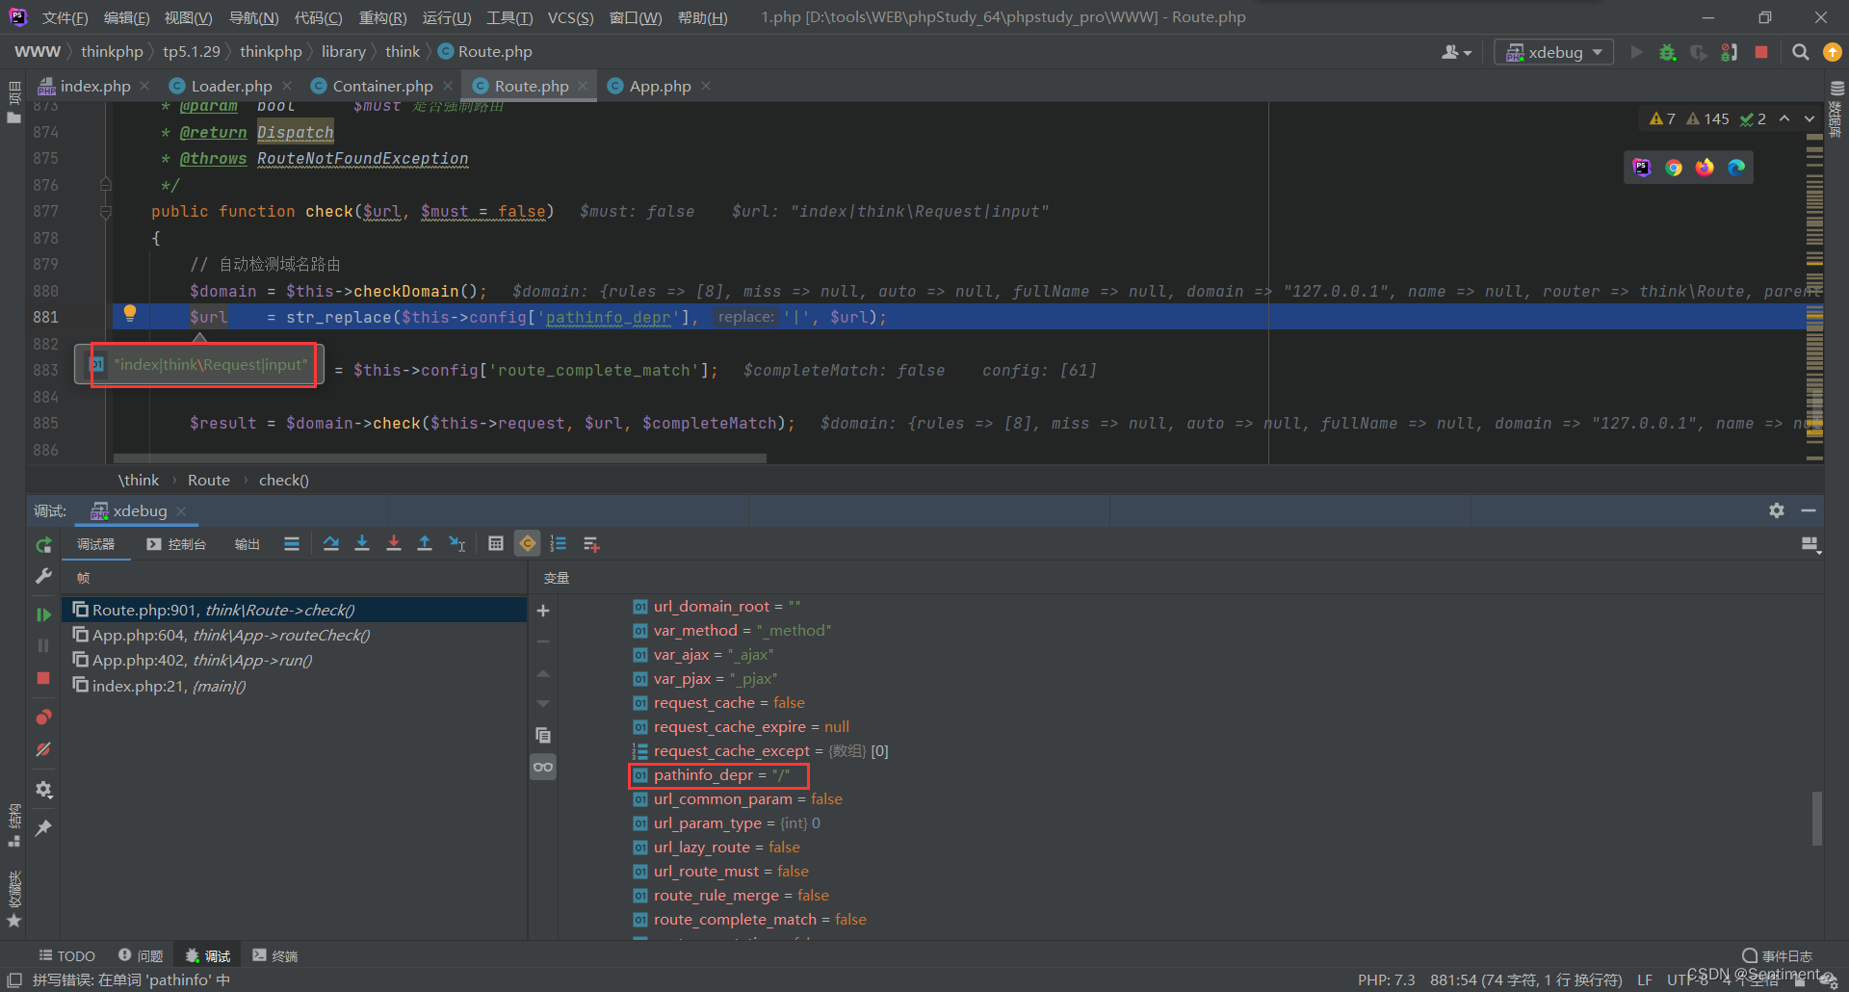The height and width of the screenshot is (992, 1849).
Task: Click the copy value icon in variables gutter
Action: (543, 735)
